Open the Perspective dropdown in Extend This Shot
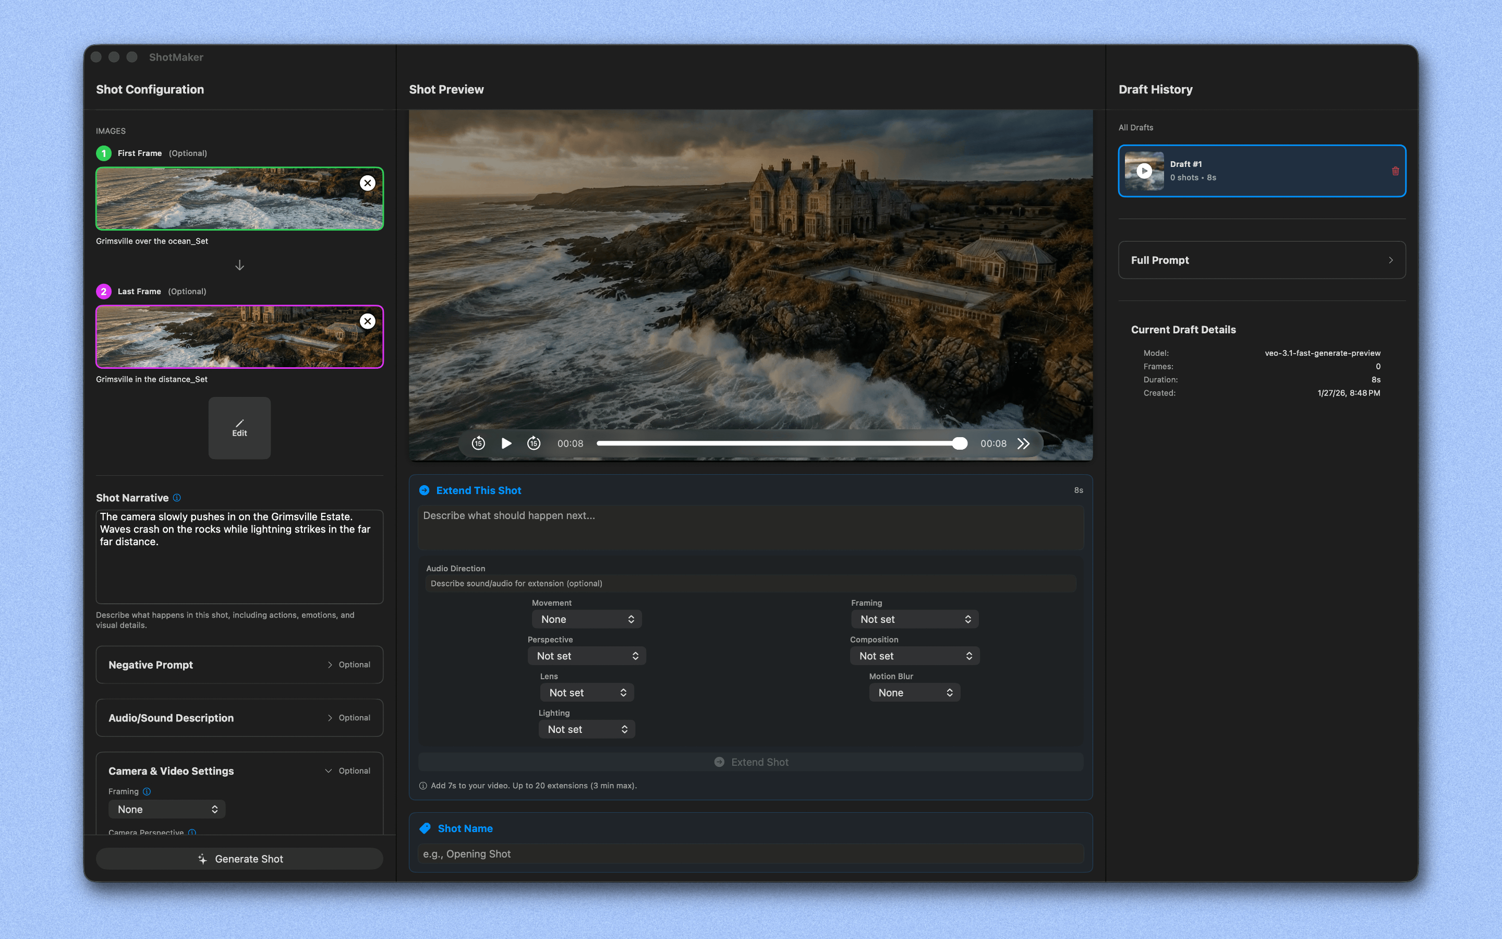Screen dimensions: 1502x939 (587, 655)
